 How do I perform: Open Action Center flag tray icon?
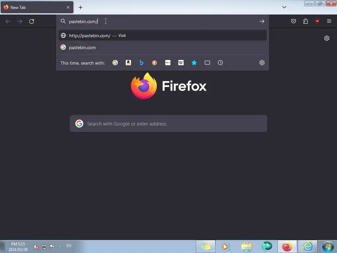[52, 246]
